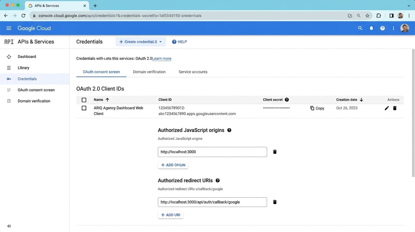Viewport: 415px width, 232px height.
Task: Open Dashboard in the left sidebar
Action: pyautogui.click(x=35, y=56)
